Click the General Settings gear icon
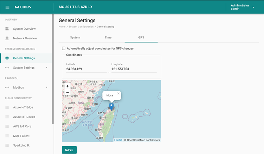This screenshot has height=154, width=264. (x=7, y=58)
